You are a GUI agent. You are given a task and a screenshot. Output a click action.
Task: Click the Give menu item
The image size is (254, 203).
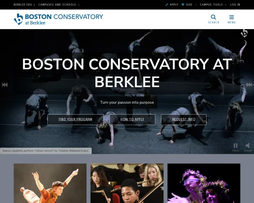click(x=189, y=5)
